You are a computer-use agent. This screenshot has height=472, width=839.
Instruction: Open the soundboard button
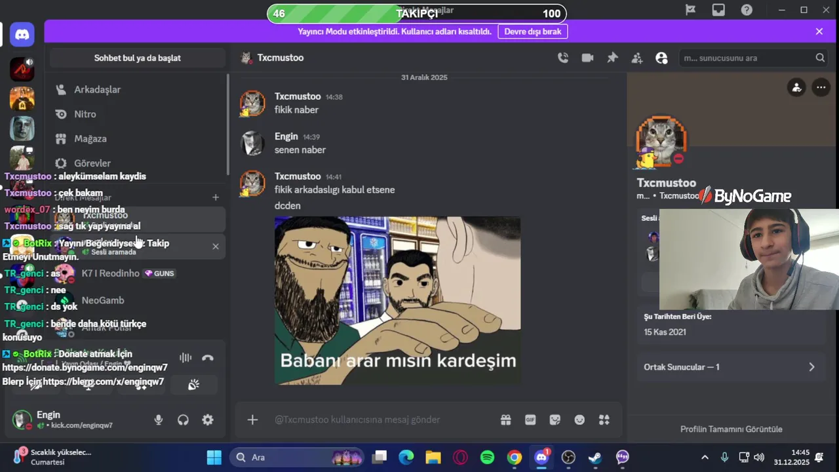[x=193, y=385]
